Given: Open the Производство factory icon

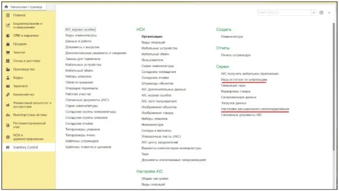Looking at the screenshot, I should (x=8, y=69).
